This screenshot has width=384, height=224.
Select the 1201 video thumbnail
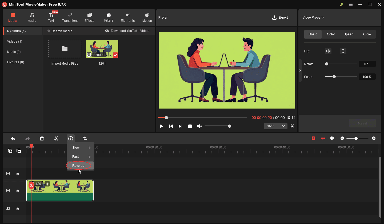point(102,49)
